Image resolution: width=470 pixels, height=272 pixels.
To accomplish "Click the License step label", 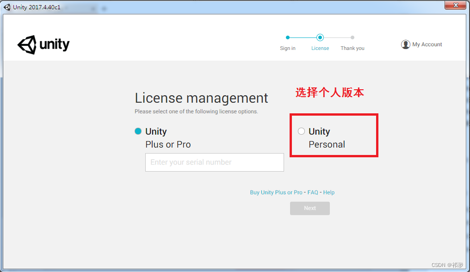I will (320, 48).
